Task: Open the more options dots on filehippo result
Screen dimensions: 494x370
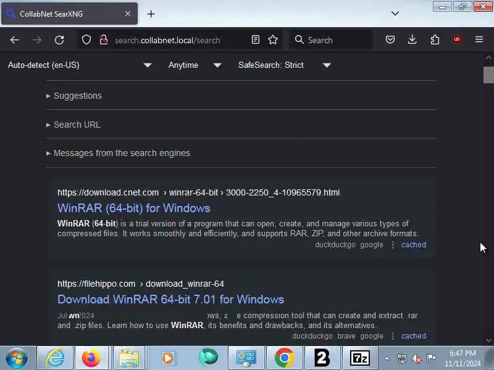Action: point(393,336)
